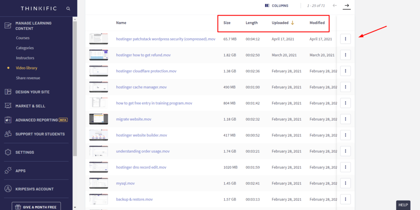Open the Columns selector
420x210 pixels.
277,6
